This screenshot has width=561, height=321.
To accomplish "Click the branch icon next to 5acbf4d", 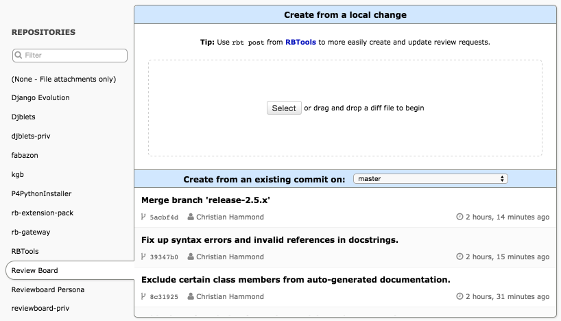I will click(x=143, y=217).
